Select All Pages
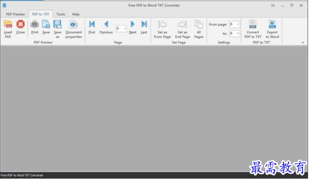 (199, 29)
